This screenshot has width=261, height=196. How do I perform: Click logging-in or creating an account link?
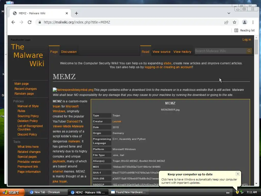[168, 67]
